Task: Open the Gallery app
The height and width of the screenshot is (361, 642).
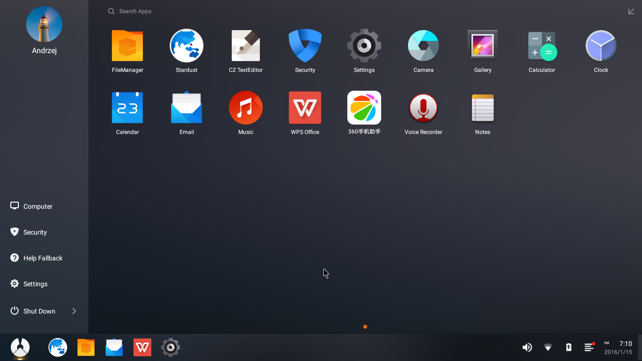Action: 483,46
